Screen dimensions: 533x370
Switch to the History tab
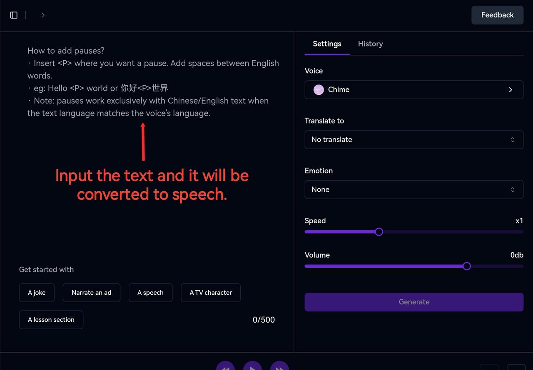370,44
